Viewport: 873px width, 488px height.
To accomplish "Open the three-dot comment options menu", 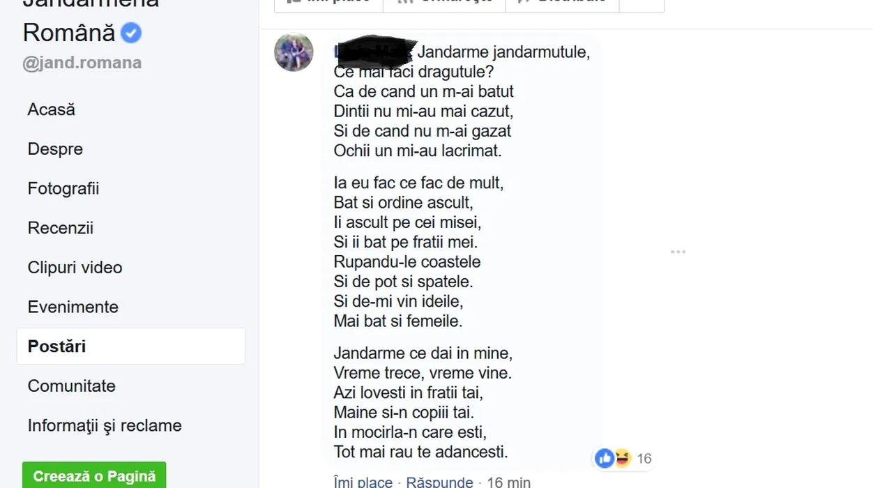I will (678, 252).
